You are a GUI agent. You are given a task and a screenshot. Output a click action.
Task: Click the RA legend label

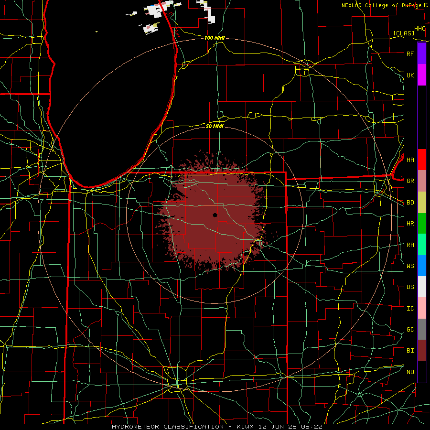tap(410, 245)
